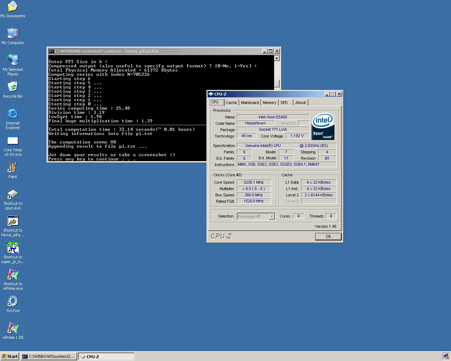
Task: Click the Code Name field Harpertown
Action: coord(256,123)
